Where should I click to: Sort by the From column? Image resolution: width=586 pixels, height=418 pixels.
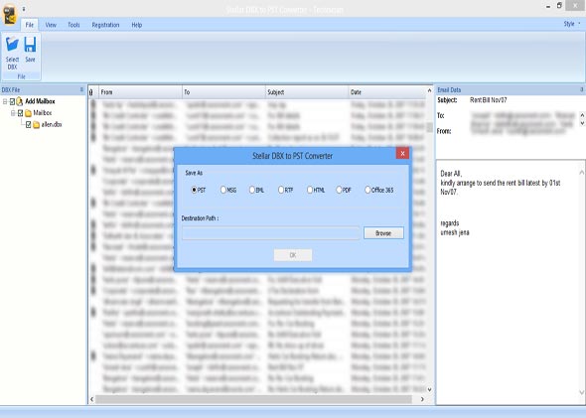140,92
